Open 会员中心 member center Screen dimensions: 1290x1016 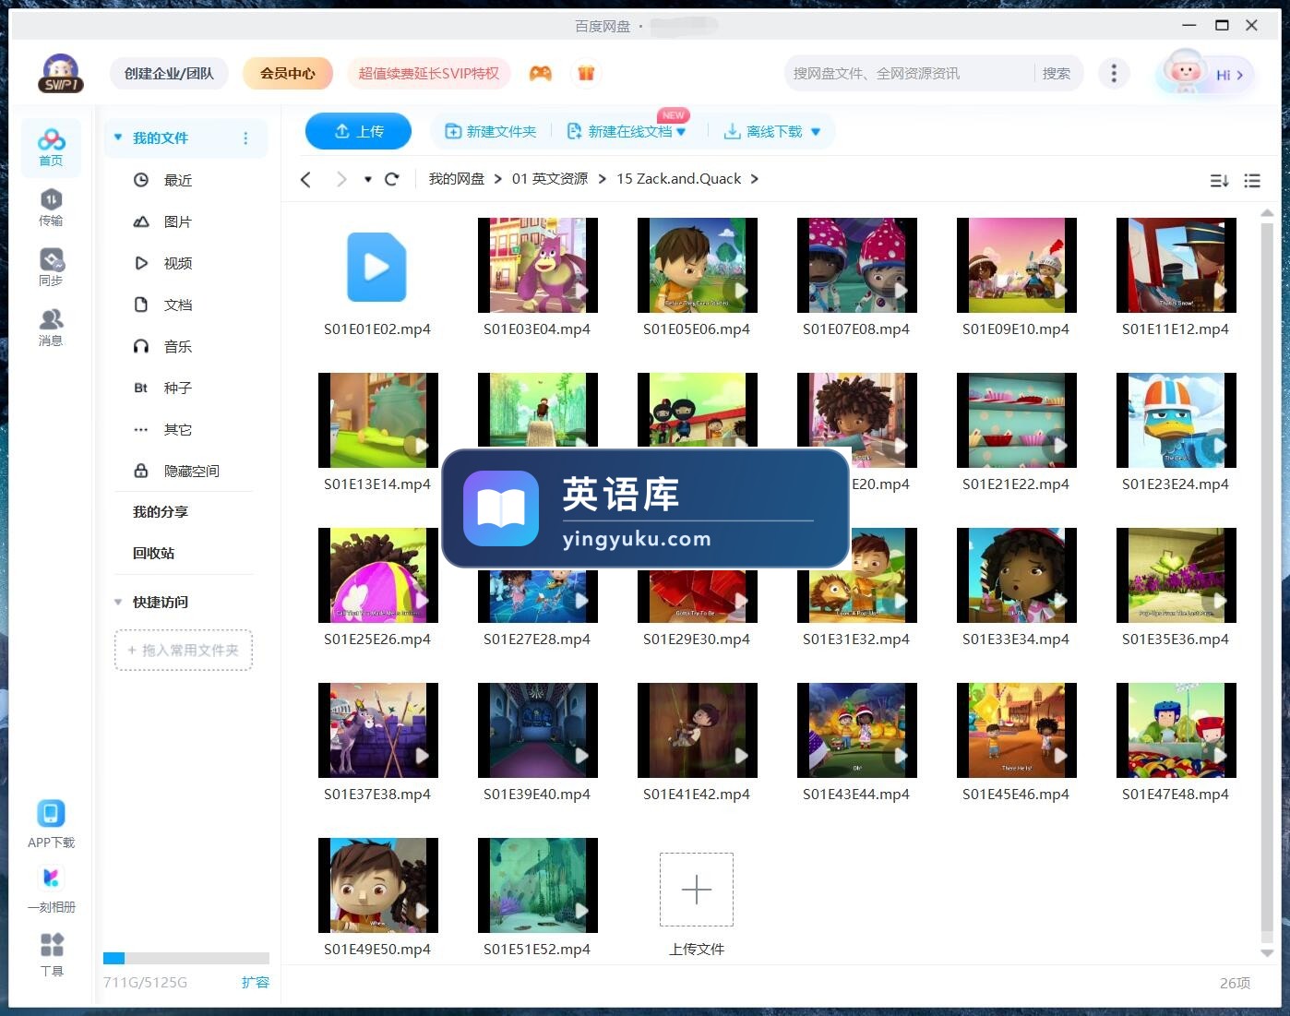click(287, 73)
